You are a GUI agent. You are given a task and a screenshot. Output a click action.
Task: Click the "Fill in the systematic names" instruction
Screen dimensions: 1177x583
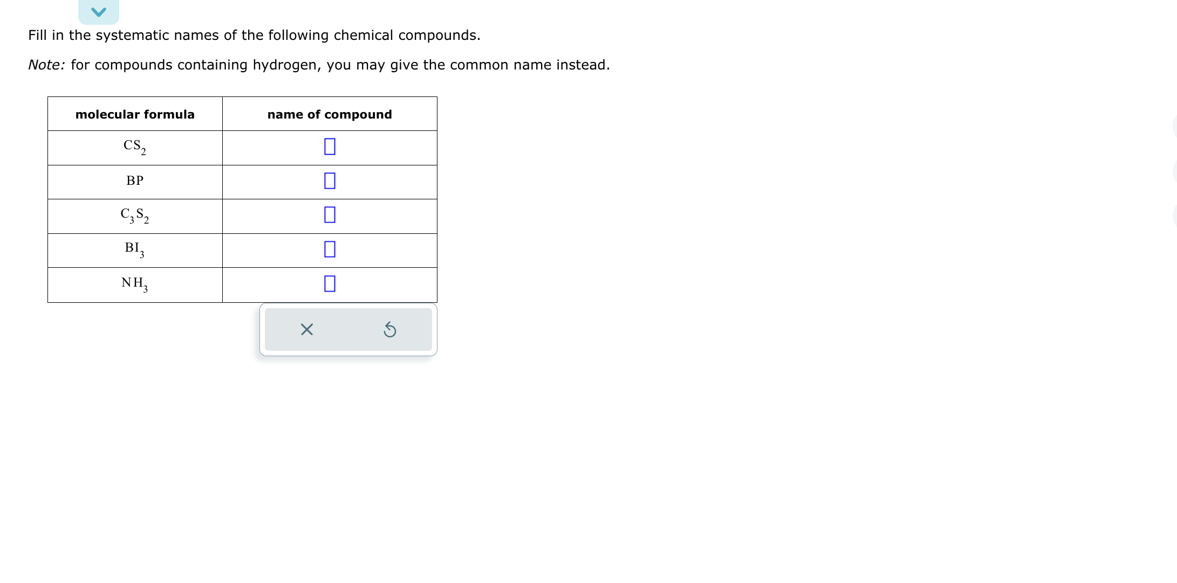pyautogui.click(x=254, y=36)
